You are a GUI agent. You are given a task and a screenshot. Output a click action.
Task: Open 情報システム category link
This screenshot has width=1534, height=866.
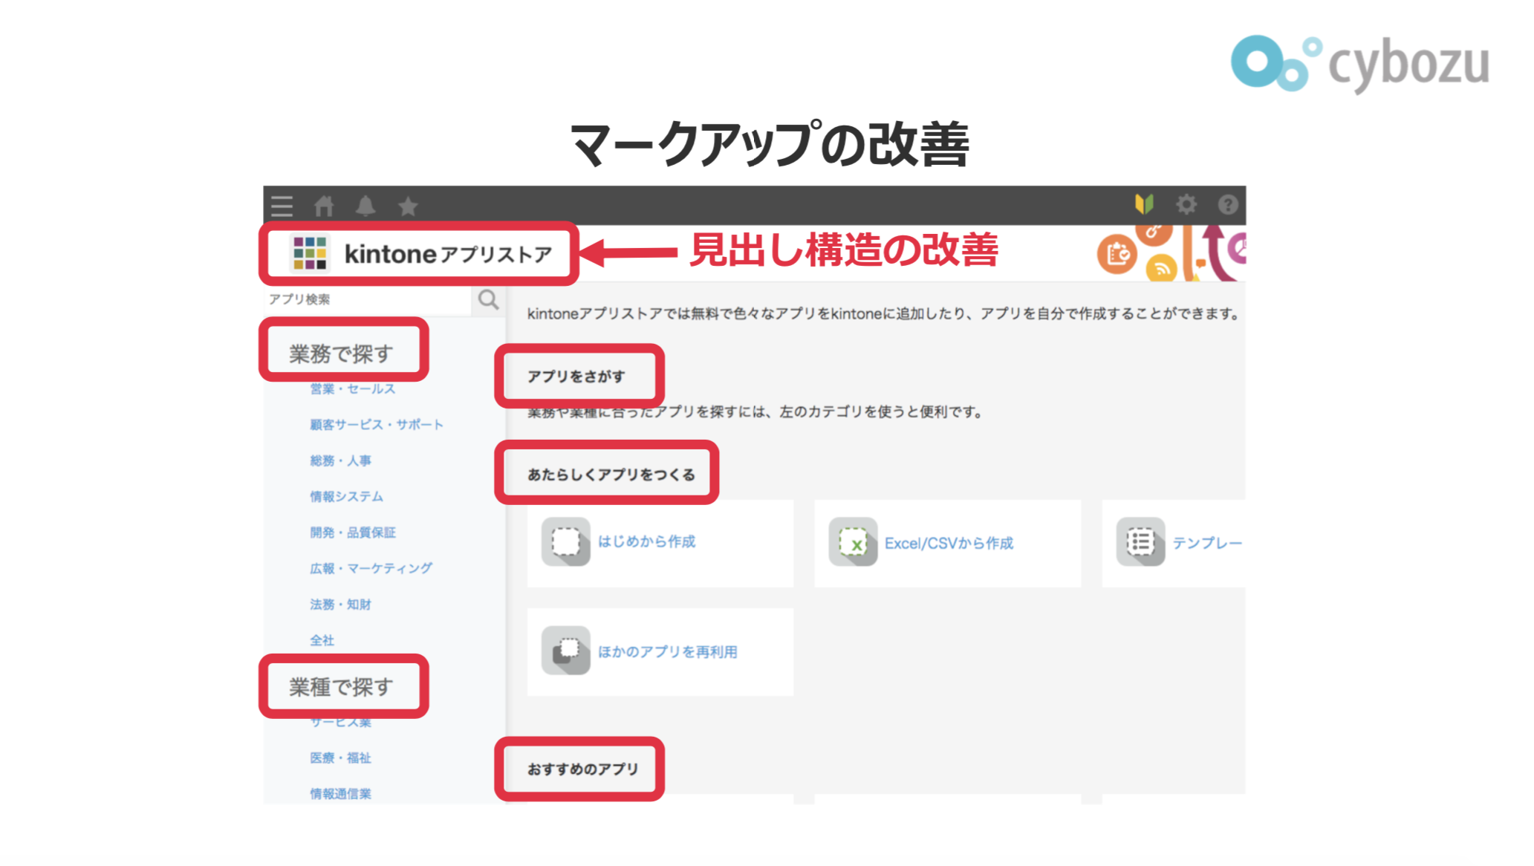click(347, 496)
